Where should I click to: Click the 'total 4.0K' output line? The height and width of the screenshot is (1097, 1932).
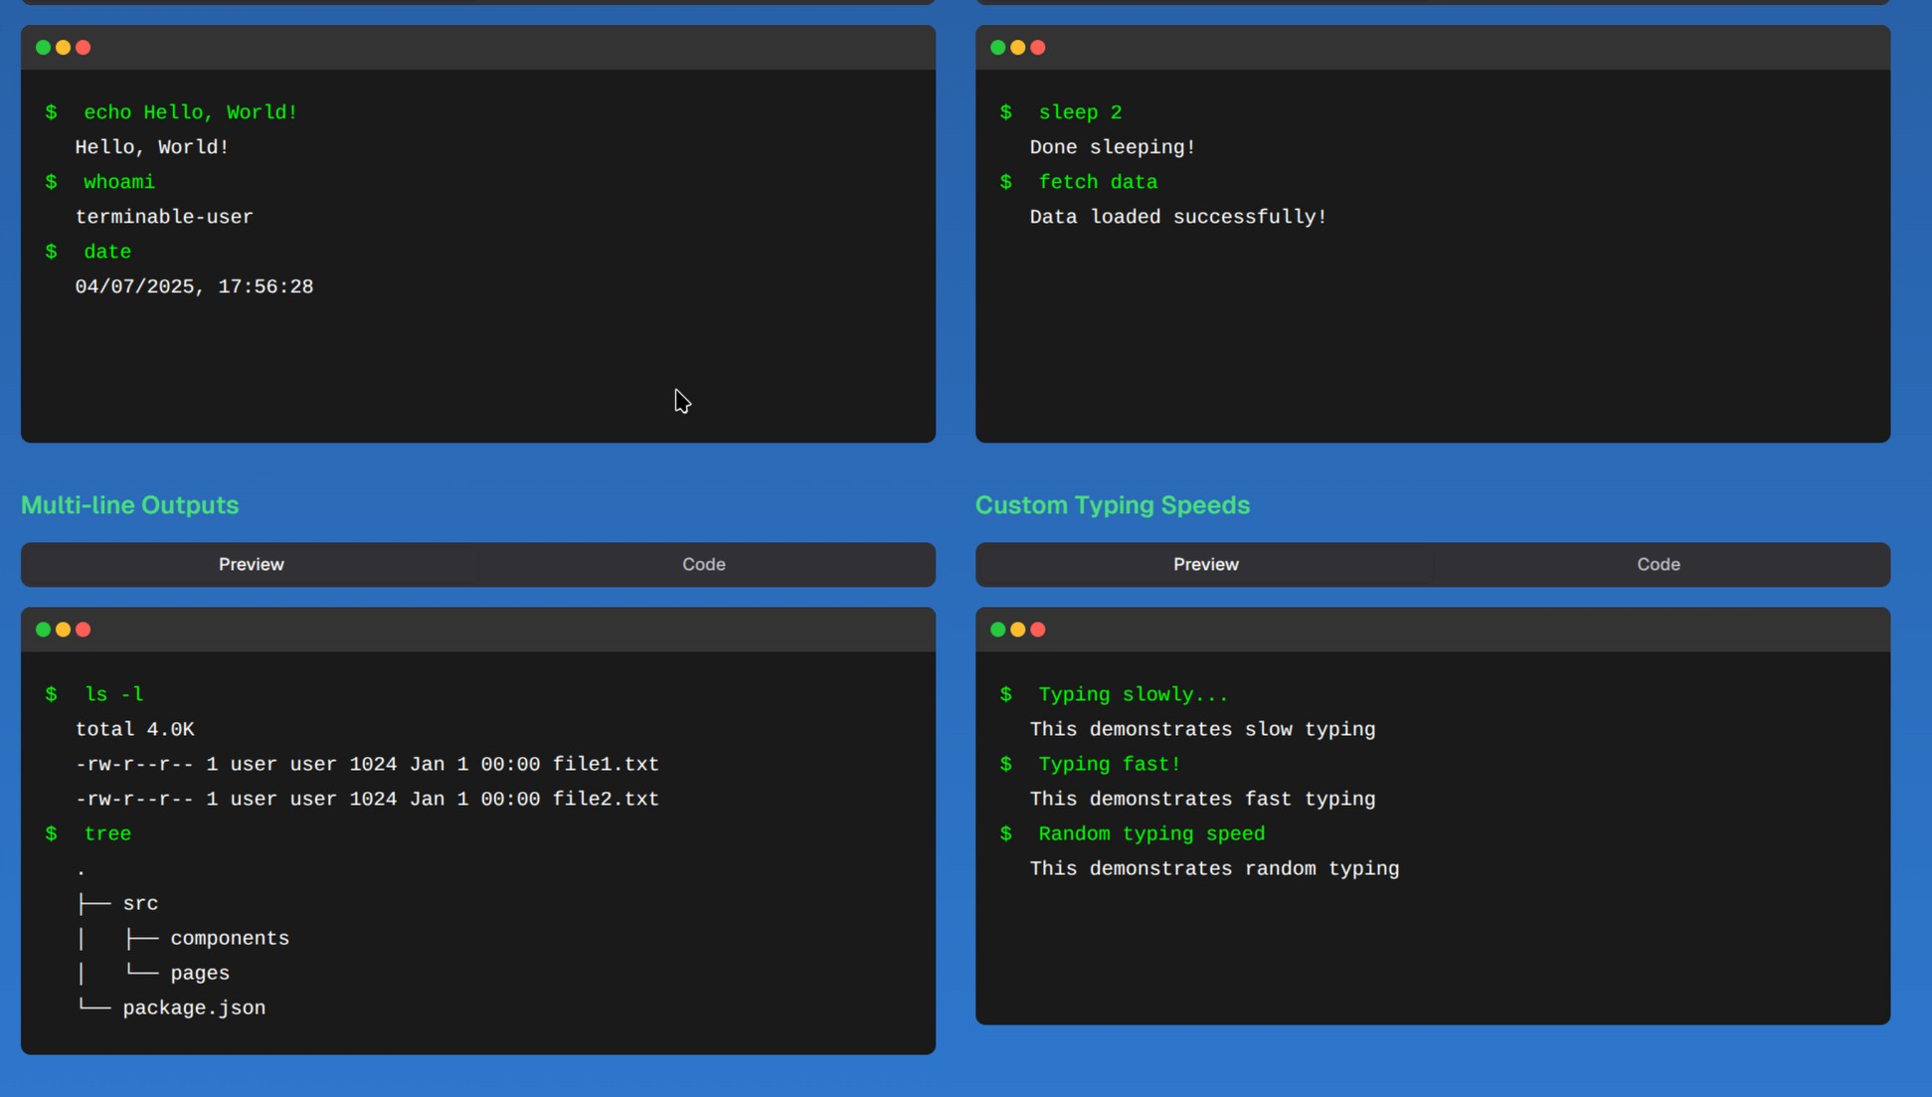pos(135,729)
